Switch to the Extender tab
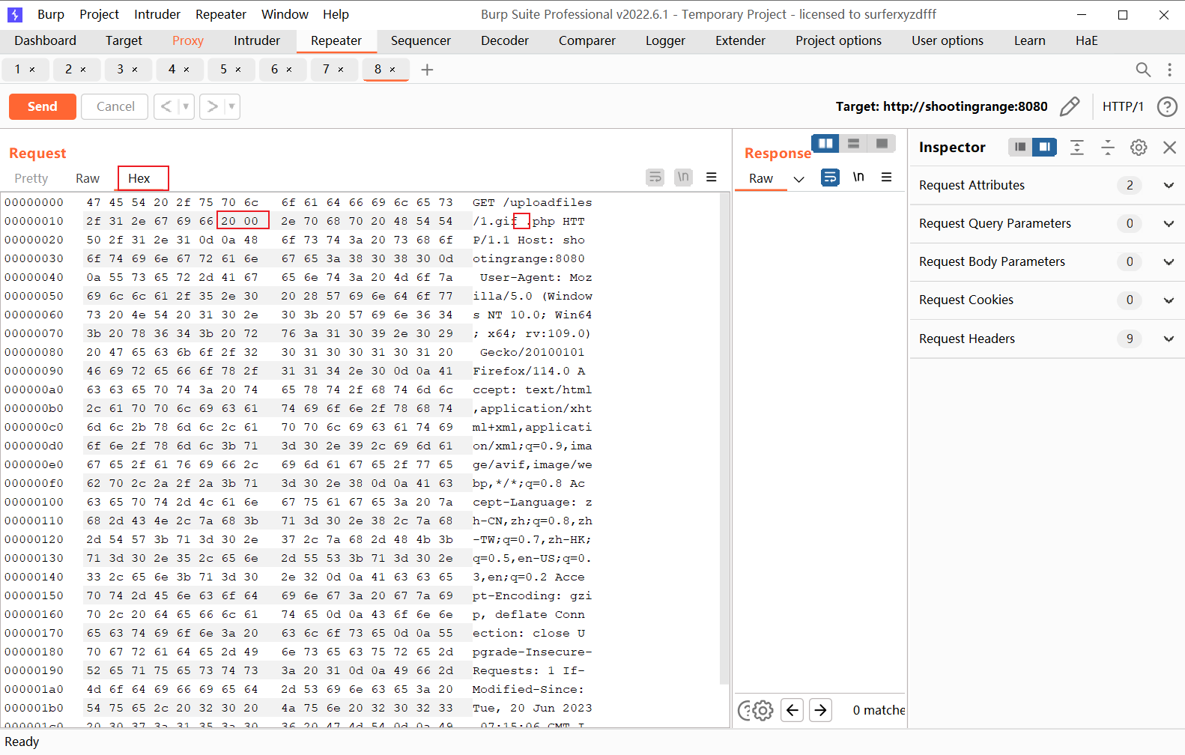 pos(740,40)
